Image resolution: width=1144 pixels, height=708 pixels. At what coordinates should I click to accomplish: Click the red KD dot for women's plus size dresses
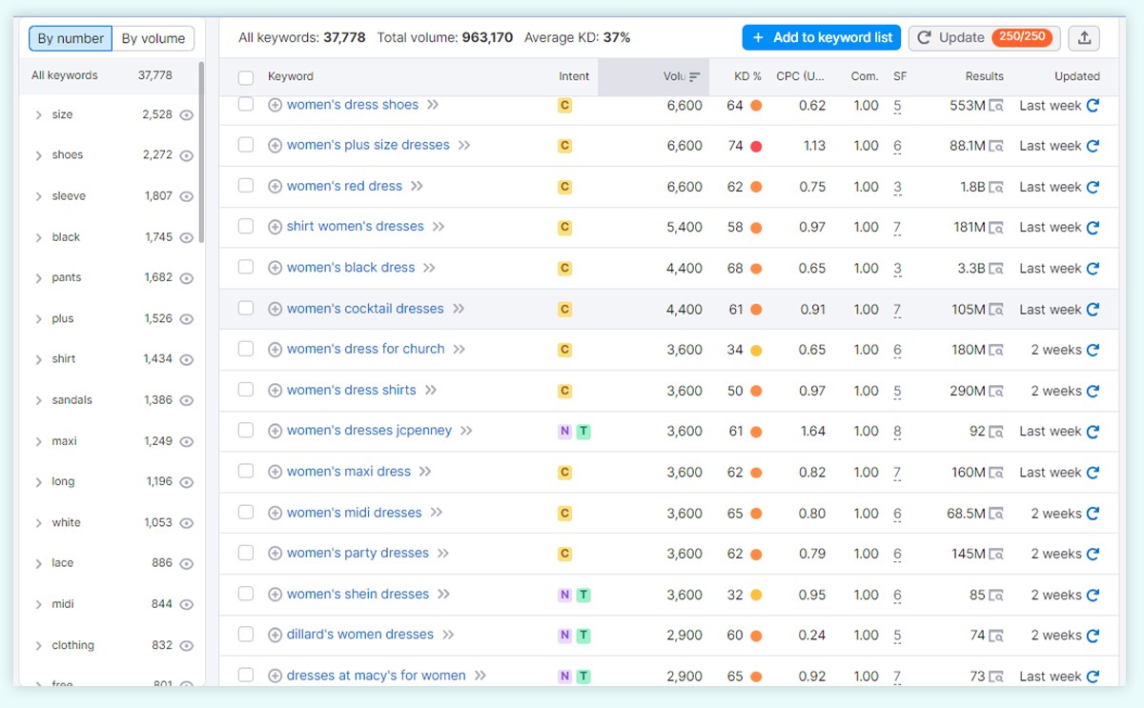pyautogui.click(x=756, y=147)
